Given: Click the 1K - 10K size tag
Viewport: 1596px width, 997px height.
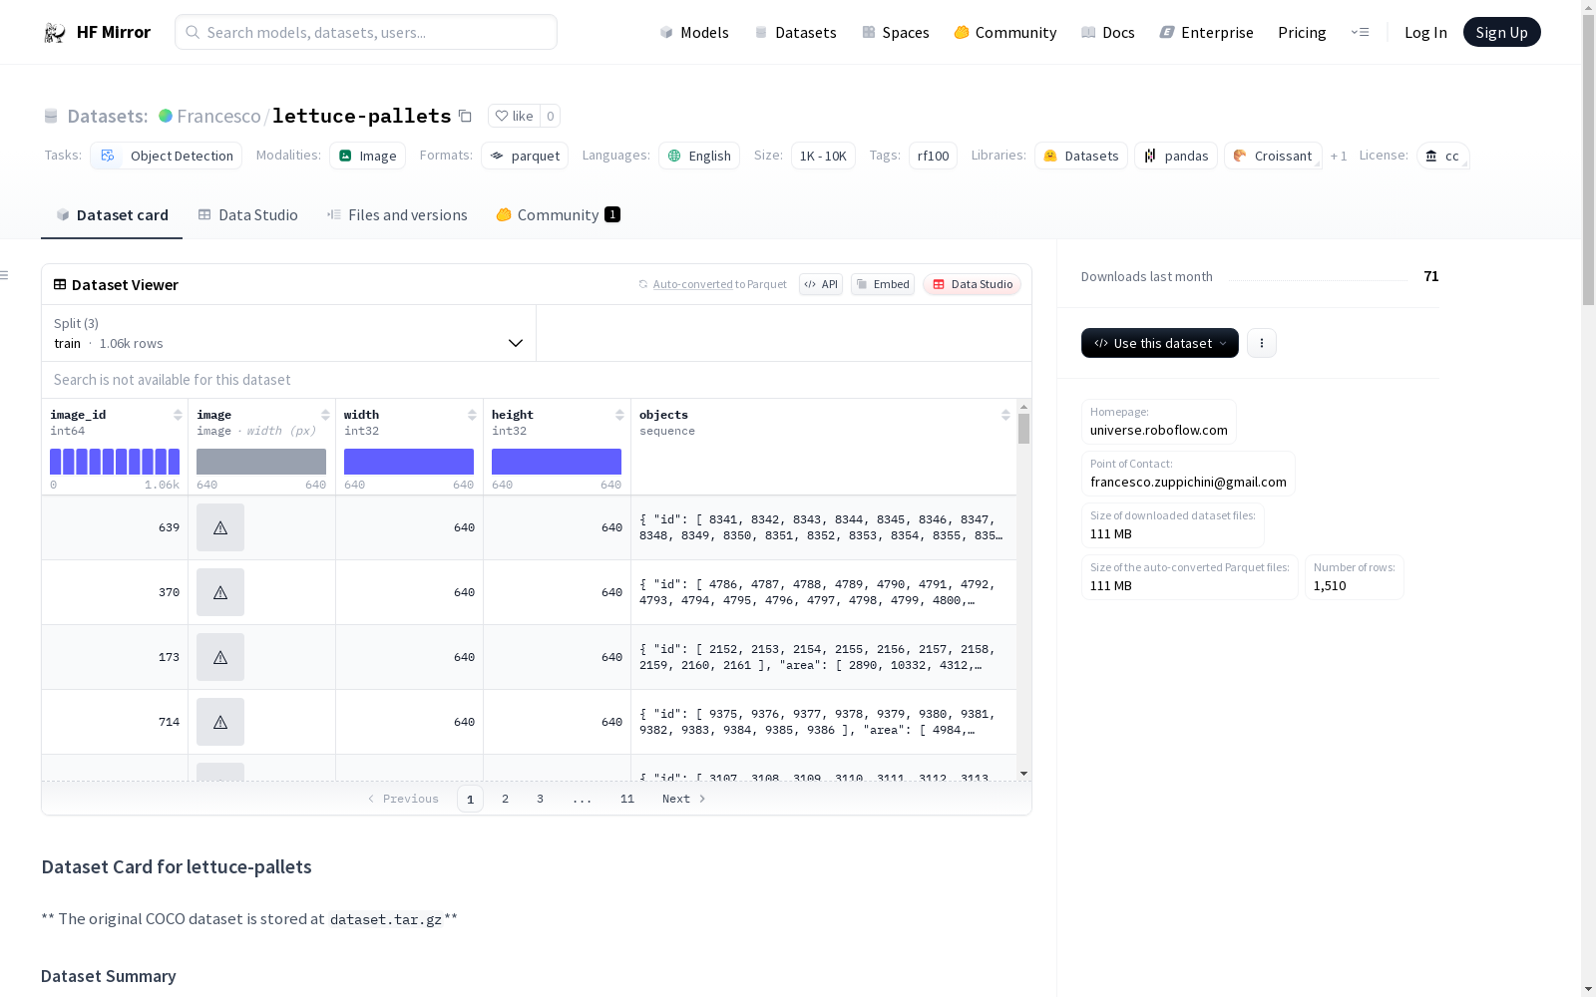Looking at the screenshot, I should (823, 156).
